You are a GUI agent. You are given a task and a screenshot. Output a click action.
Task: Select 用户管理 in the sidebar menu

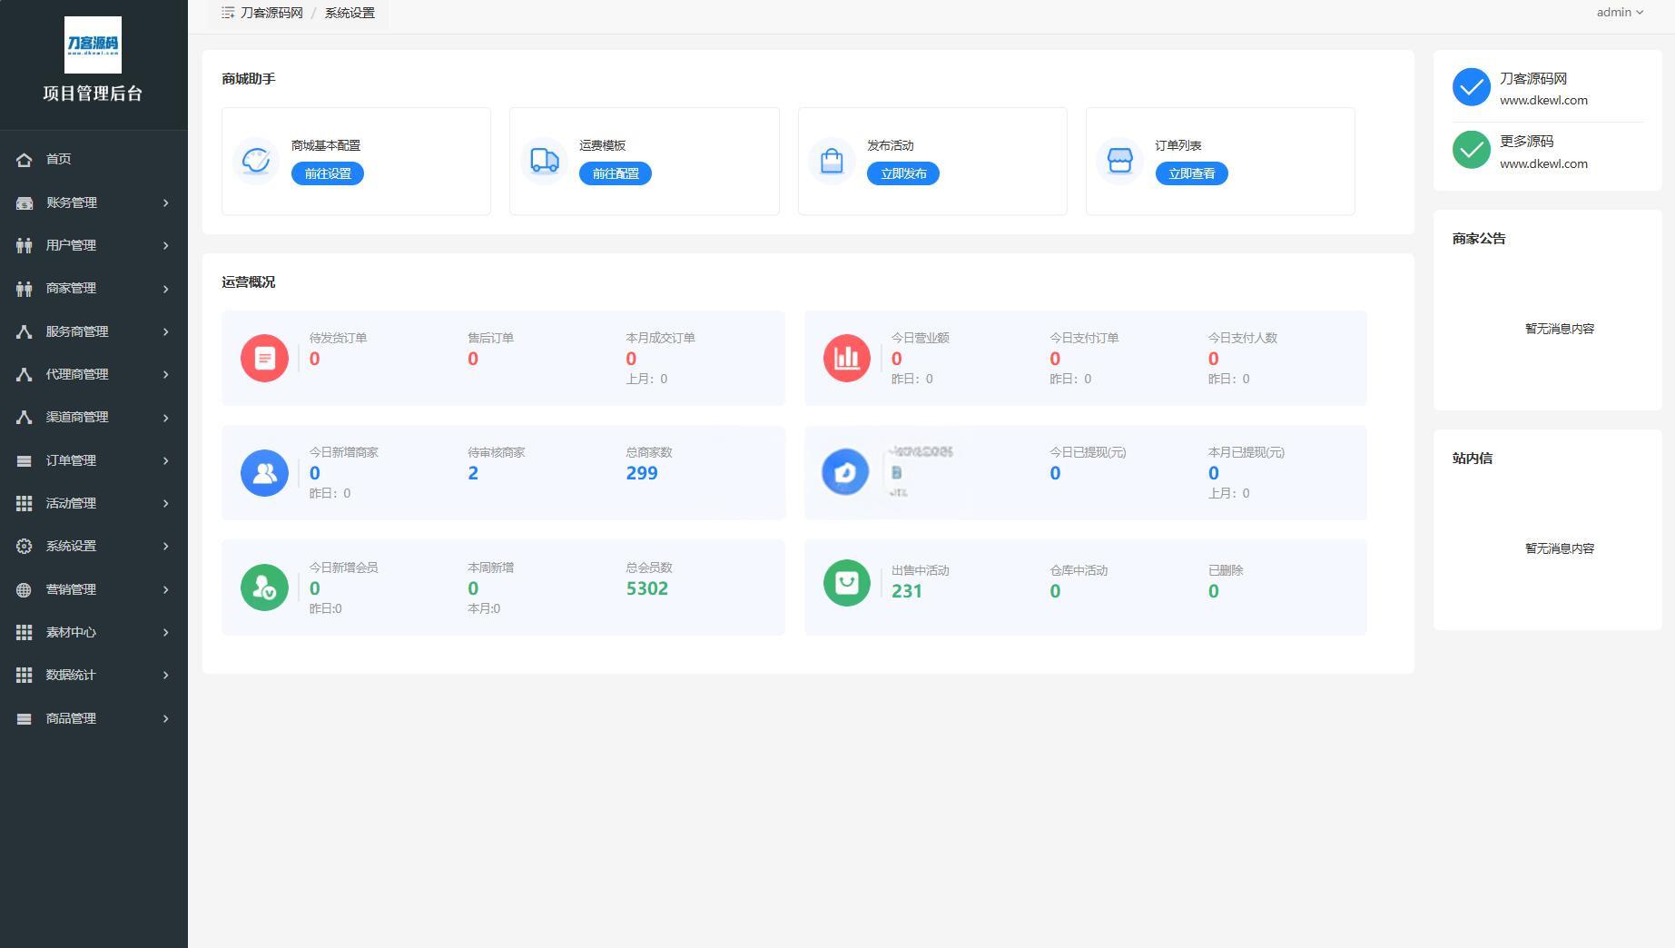(94, 245)
